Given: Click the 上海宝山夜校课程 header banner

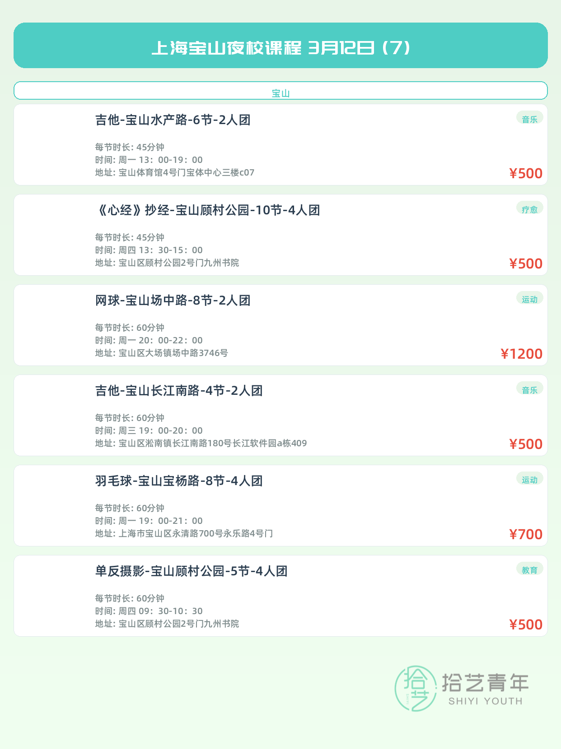Looking at the screenshot, I should click(280, 46).
